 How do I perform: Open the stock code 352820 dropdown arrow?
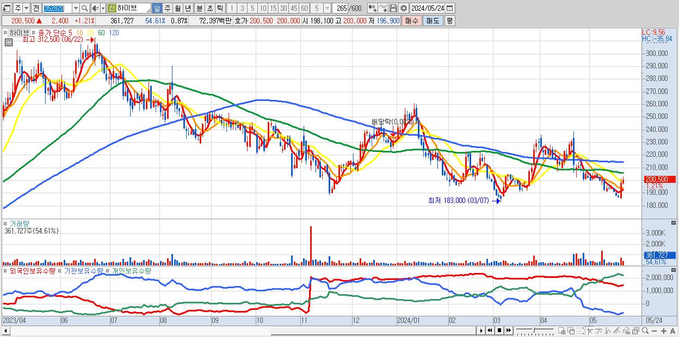click(76, 8)
